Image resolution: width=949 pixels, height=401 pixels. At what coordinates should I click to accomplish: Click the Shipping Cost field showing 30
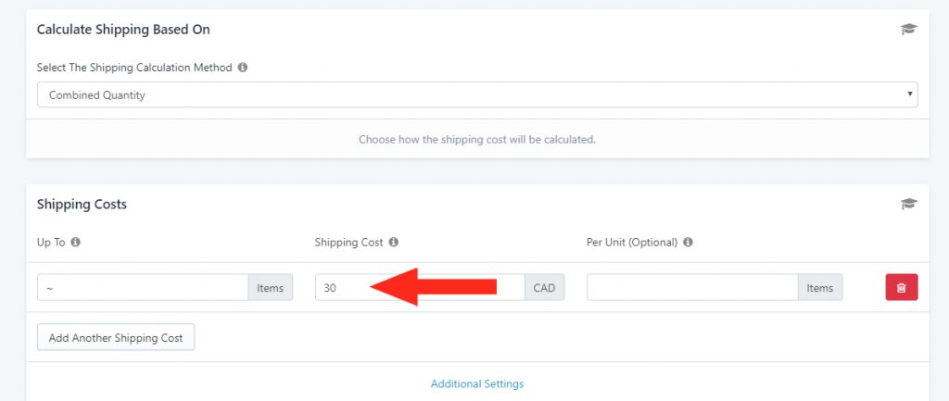click(420, 287)
